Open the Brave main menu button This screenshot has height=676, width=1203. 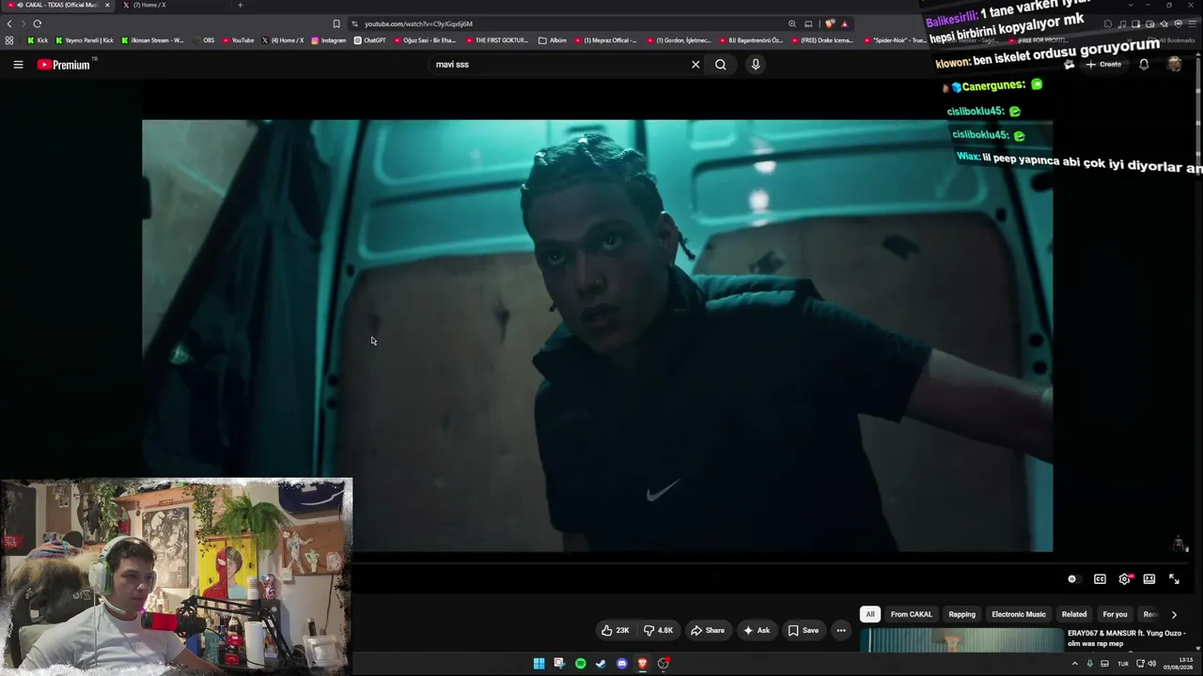(1192, 23)
